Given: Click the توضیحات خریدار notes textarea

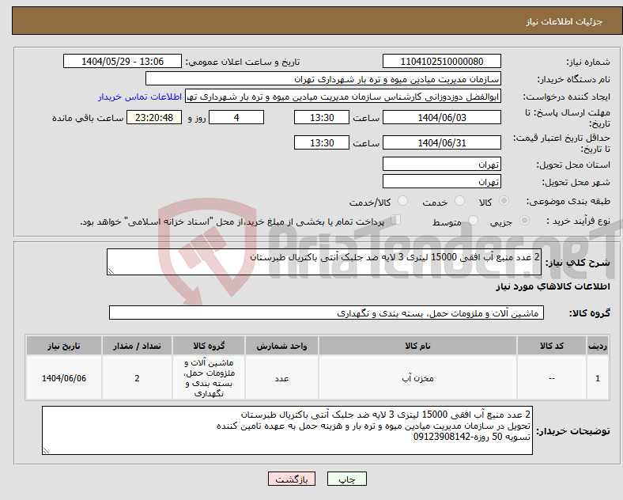Looking at the screenshot, I should 287,430.
